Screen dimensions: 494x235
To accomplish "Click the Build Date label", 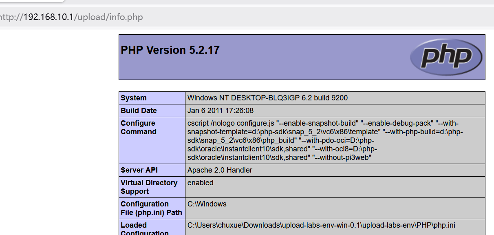I will (139, 111).
